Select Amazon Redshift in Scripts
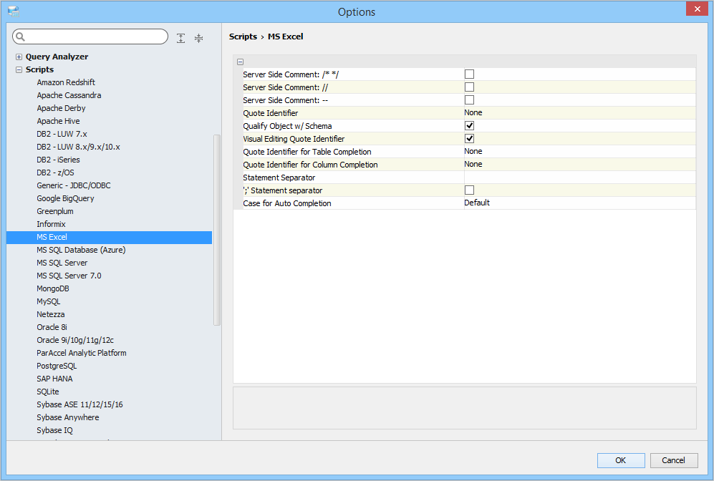Screen dimensions: 714x481 [66, 82]
